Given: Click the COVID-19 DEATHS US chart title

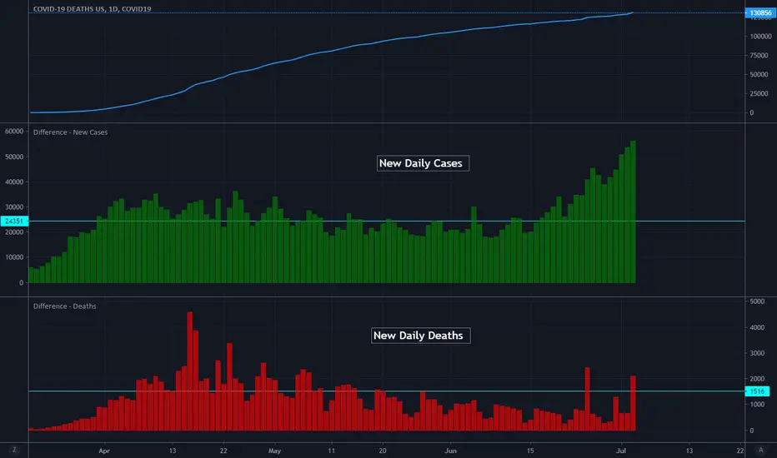Looking at the screenshot, I should (x=93, y=9).
